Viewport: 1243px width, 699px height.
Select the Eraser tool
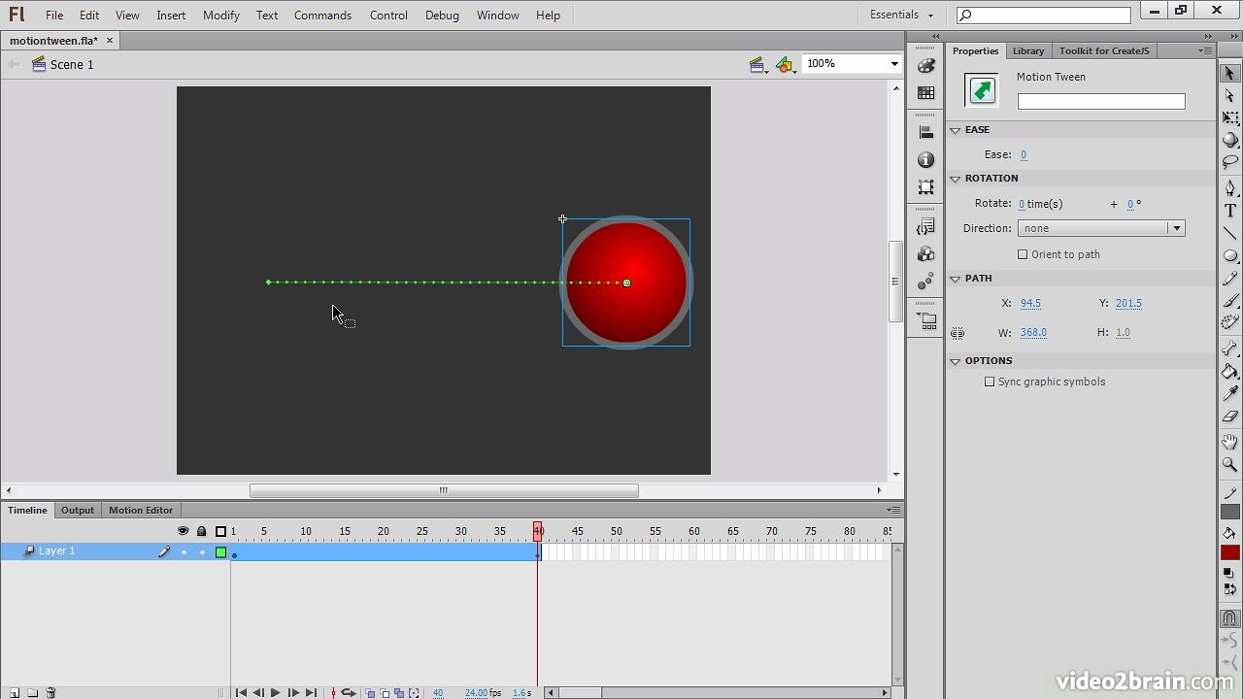tap(1229, 416)
